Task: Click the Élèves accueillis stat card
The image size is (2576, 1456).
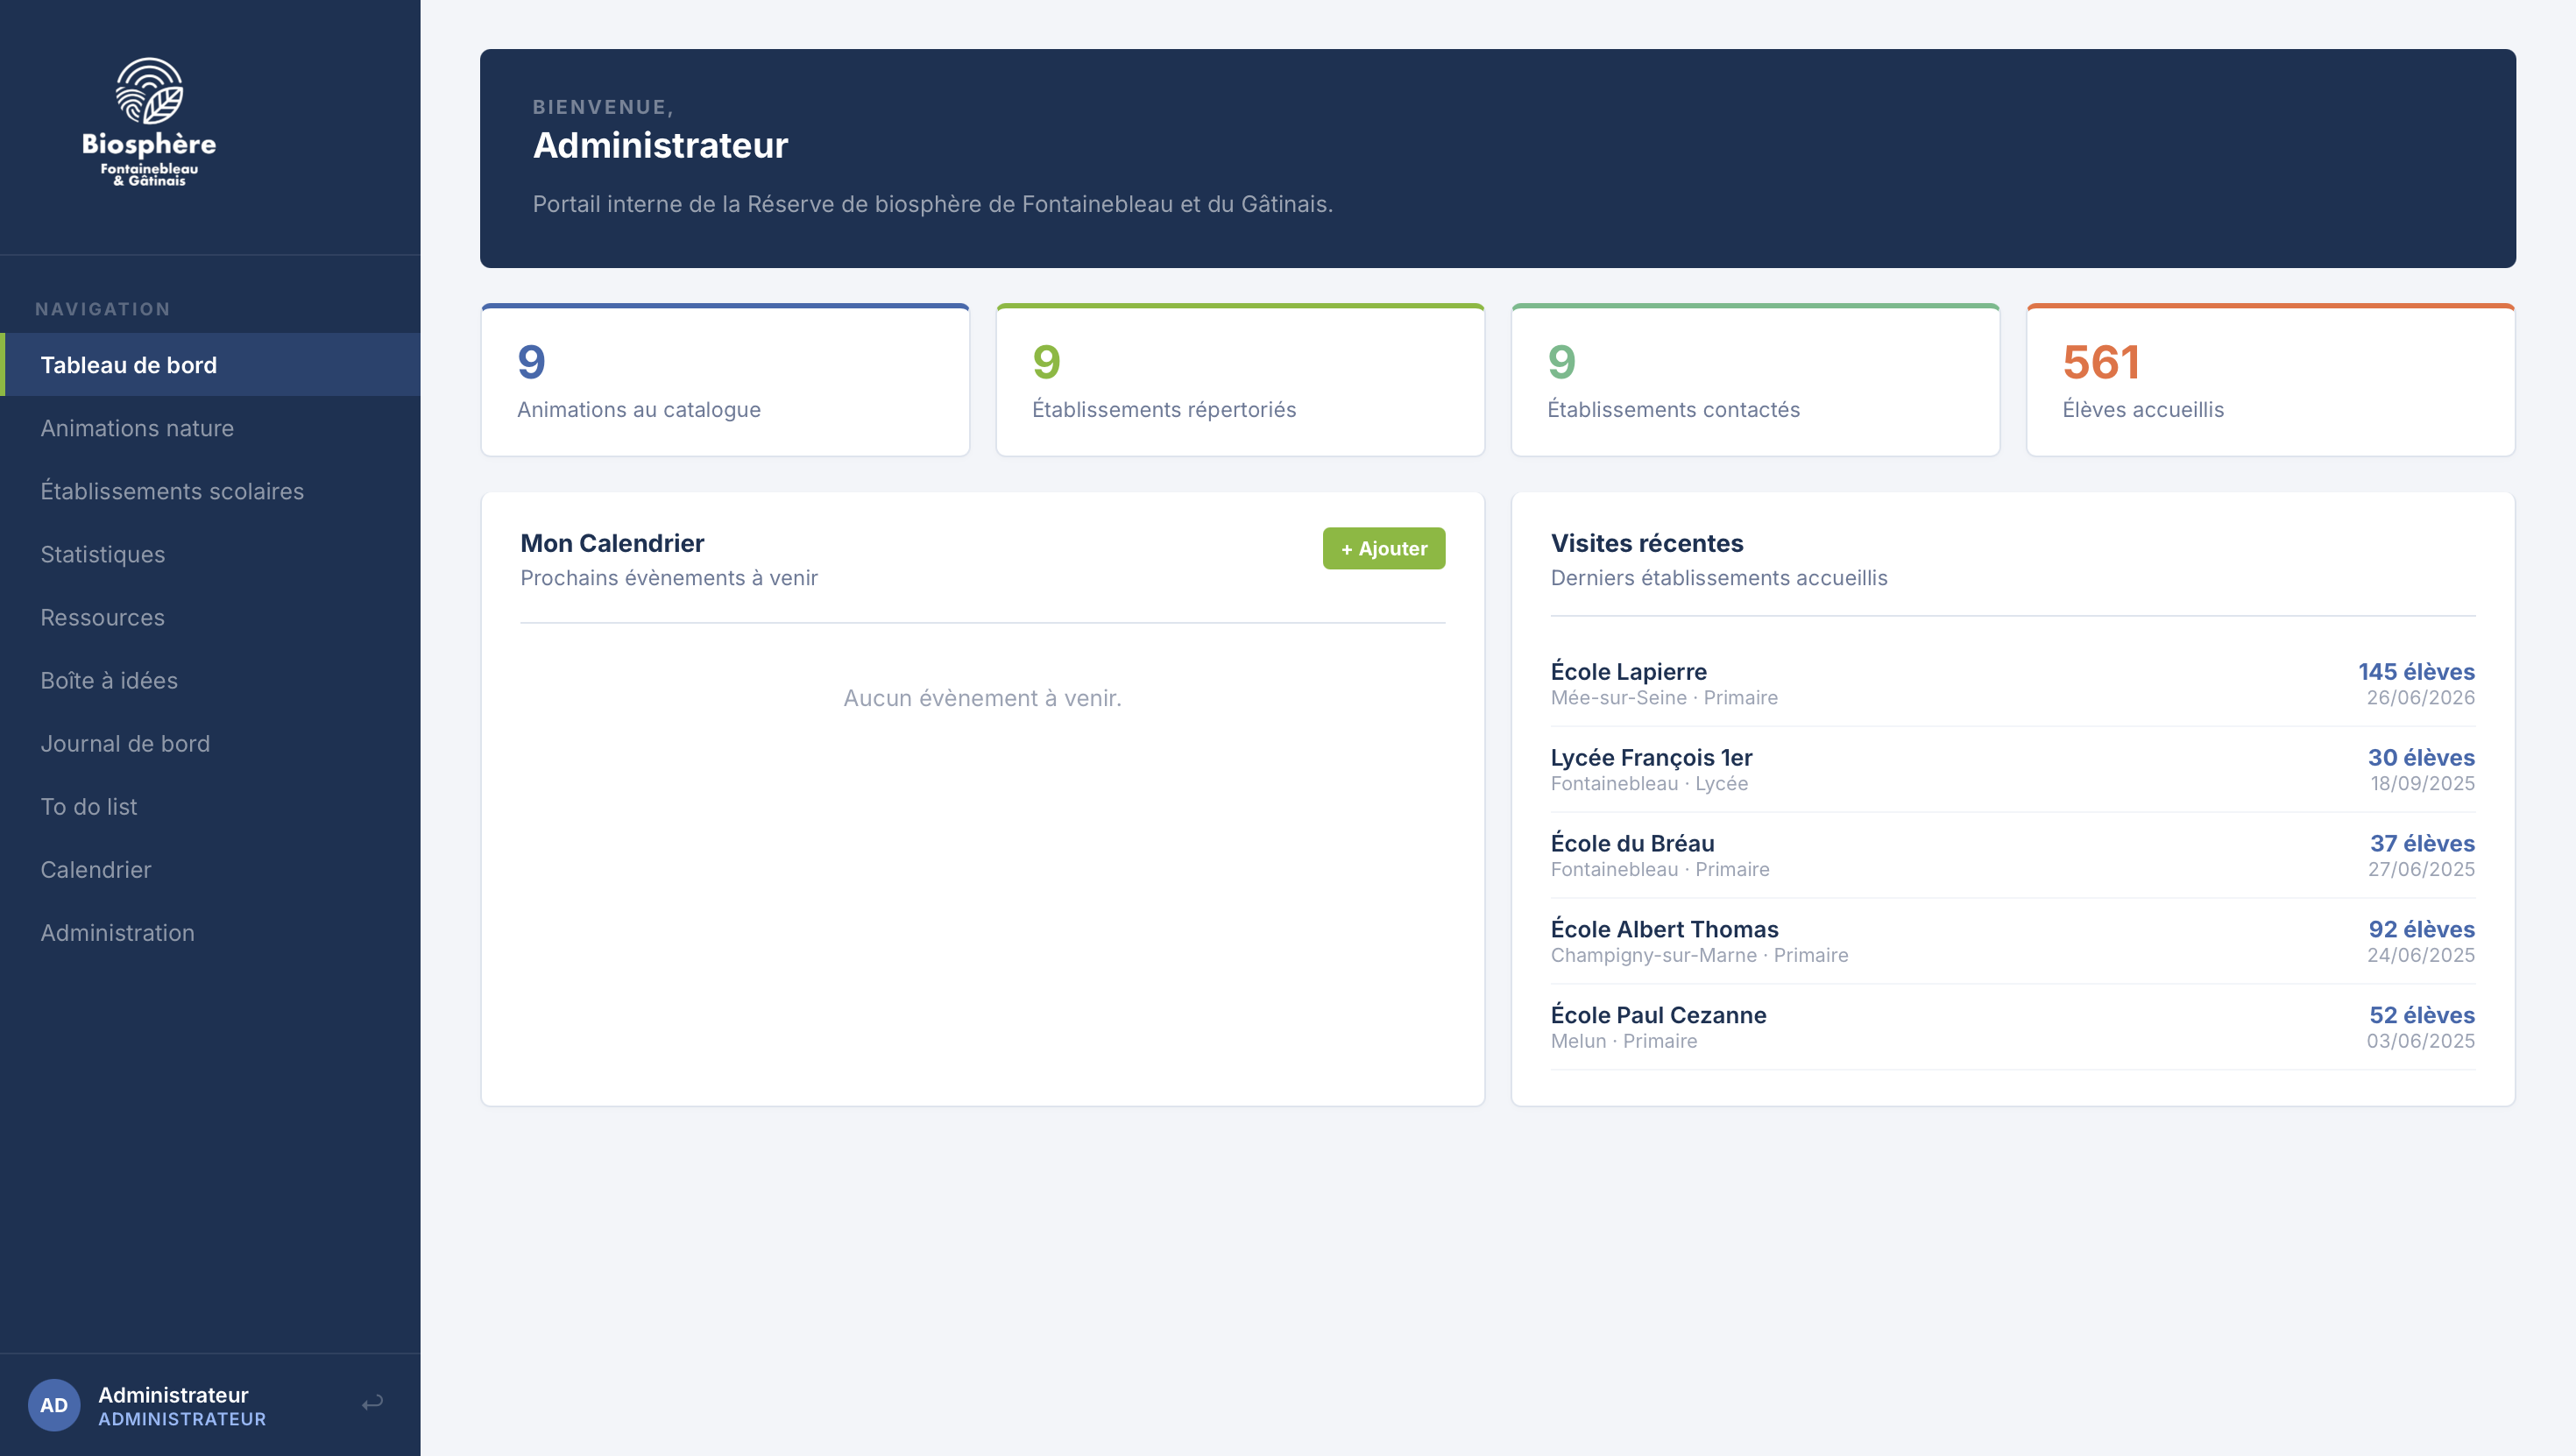Action: pos(2270,381)
